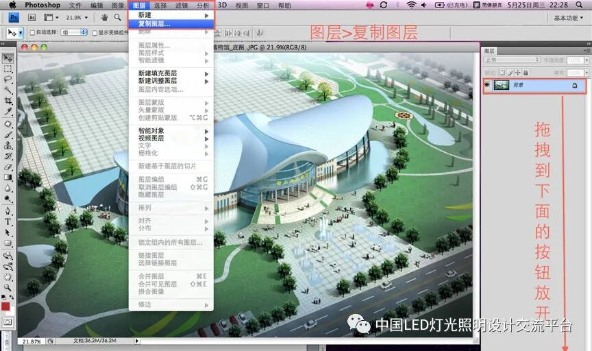Select the Clone Stamp tool
Image resolution: width=592 pixels, height=351 pixels.
coord(8,145)
